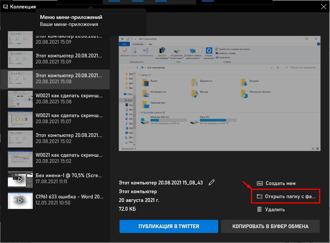Click КОПИРОВАТЬ В БУФЕР ОБМЕНА button

click(270, 226)
